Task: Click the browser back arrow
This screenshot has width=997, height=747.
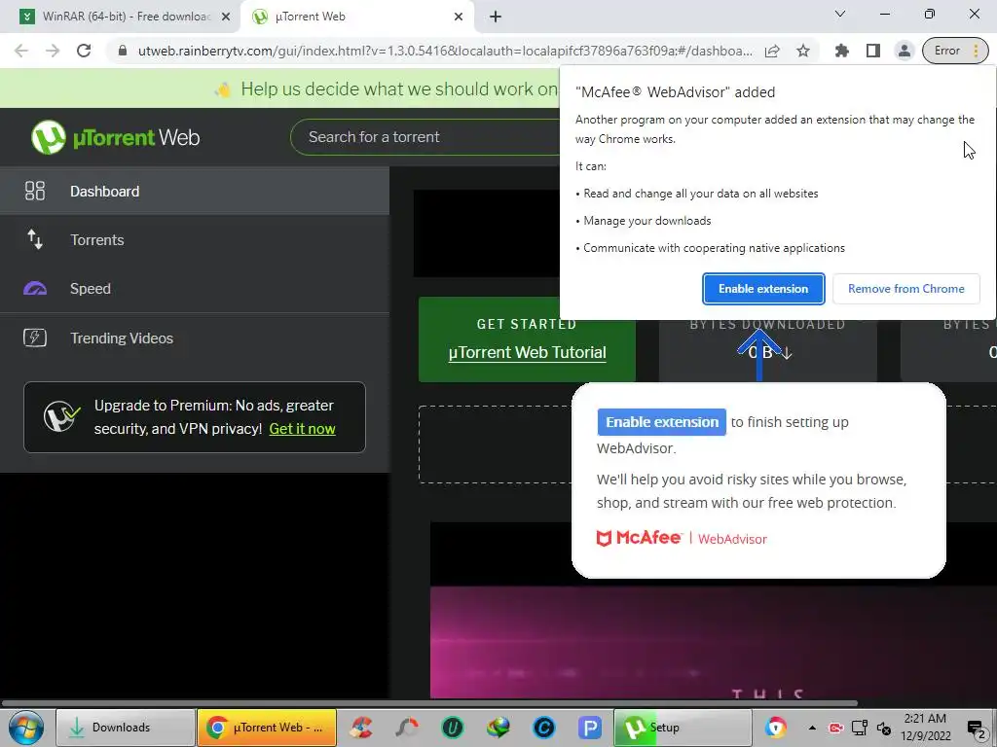Action: point(21,51)
